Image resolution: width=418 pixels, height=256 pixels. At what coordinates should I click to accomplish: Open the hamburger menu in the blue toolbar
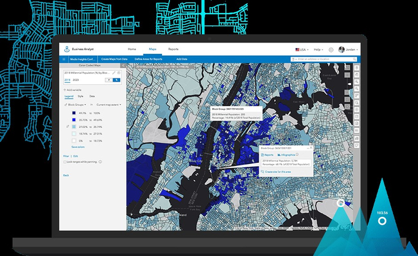[x=64, y=59]
